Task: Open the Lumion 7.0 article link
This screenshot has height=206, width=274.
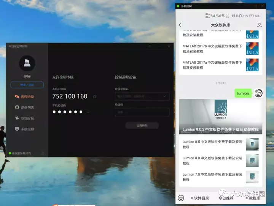Action: (x=212, y=177)
